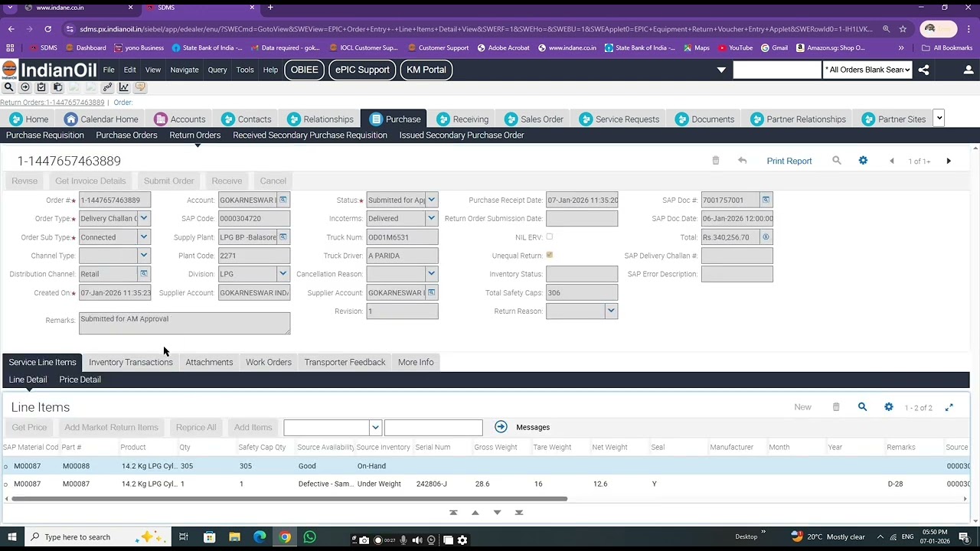Open the chart icon in the top toolbar
Viewport: 980px width, 551px height.
click(123, 87)
